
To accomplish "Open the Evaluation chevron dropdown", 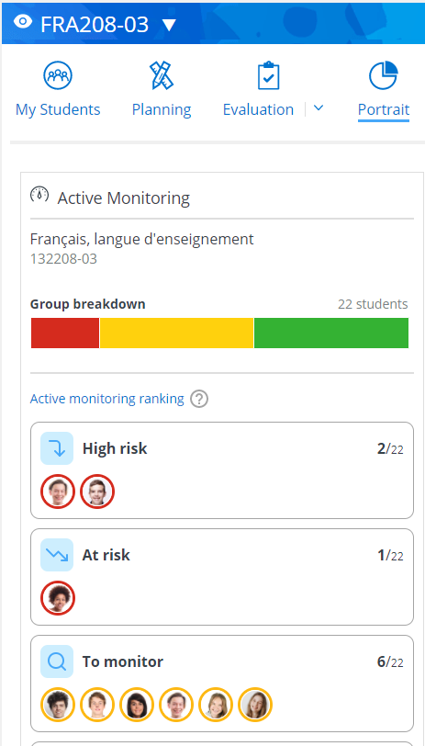I will pyautogui.click(x=319, y=109).
